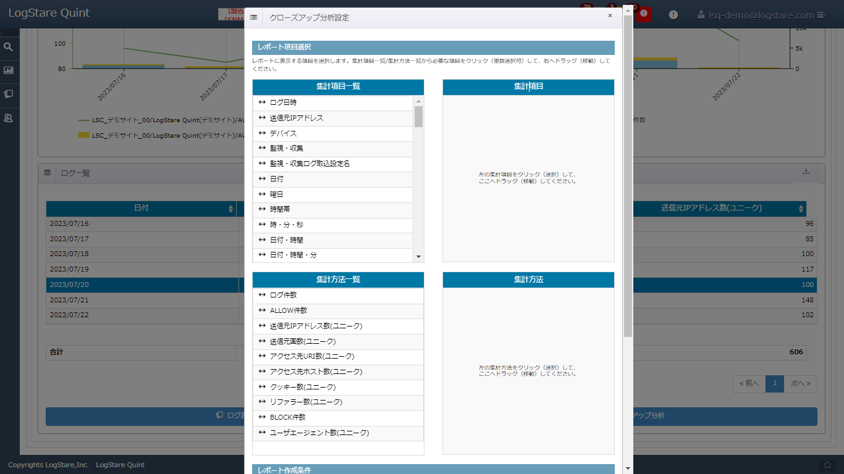Open the search icon in left sidebar

tap(9, 47)
